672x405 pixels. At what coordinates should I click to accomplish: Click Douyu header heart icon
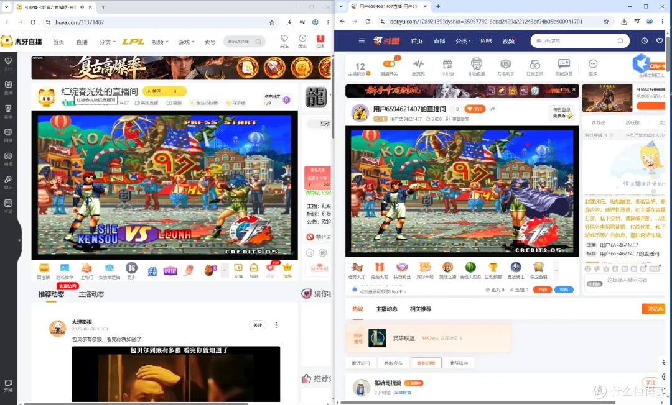660,40
